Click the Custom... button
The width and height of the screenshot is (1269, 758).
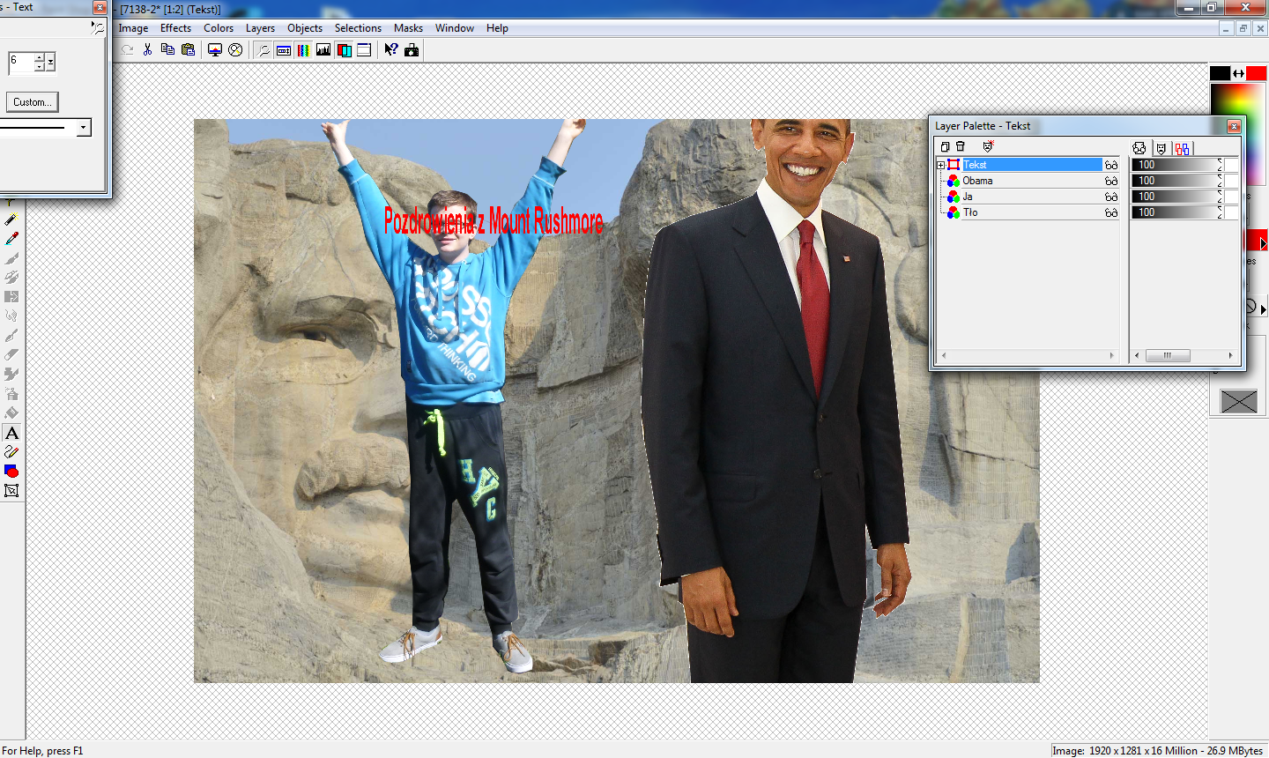pyautogui.click(x=33, y=102)
